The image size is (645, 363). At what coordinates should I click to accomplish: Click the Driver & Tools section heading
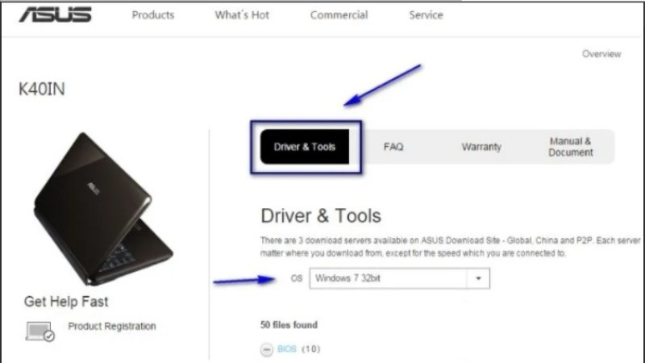[x=321, y=215]
